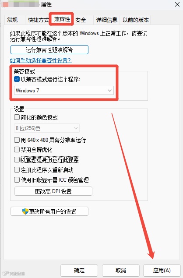
Task: Close the properties dialog with X
Action: coord(177,4)
